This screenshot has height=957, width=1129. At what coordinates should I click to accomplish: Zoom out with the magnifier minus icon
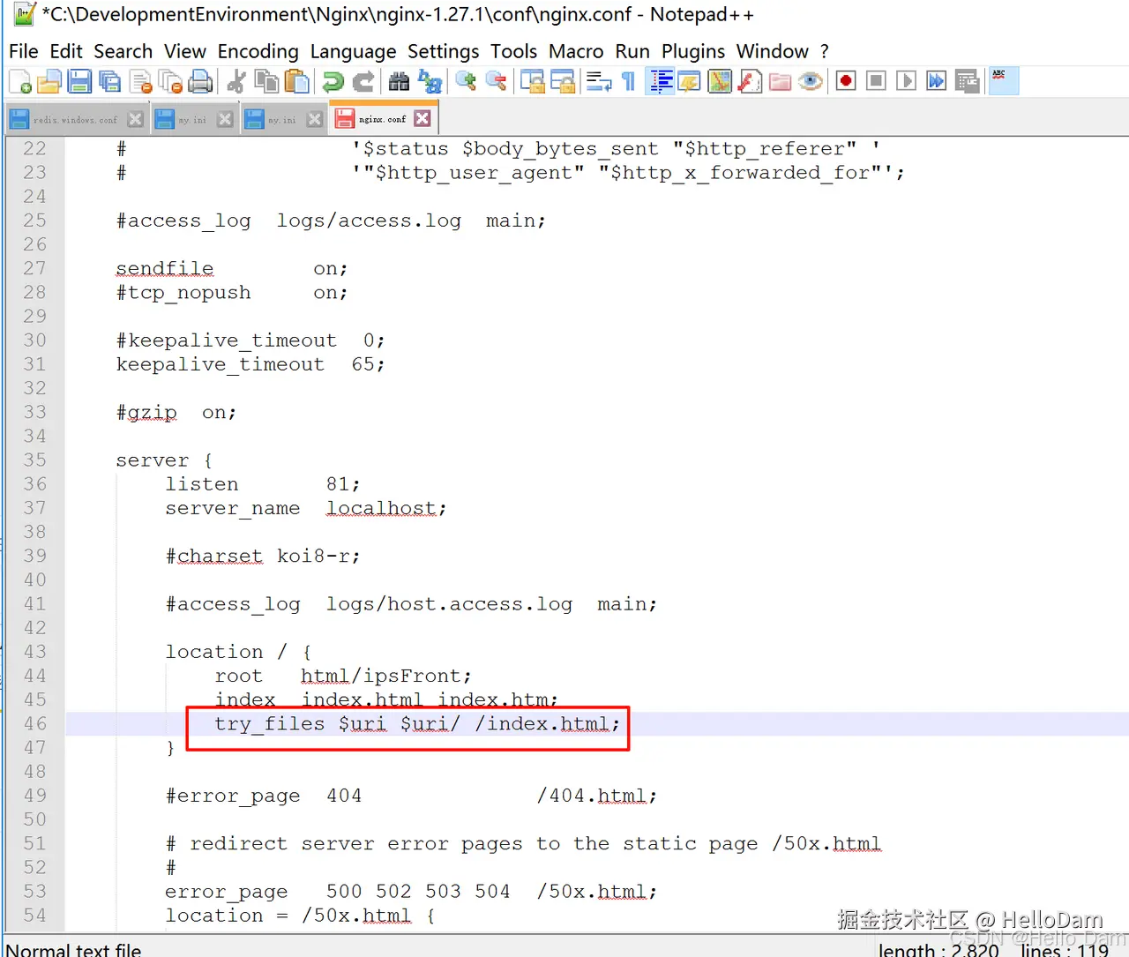497,82
